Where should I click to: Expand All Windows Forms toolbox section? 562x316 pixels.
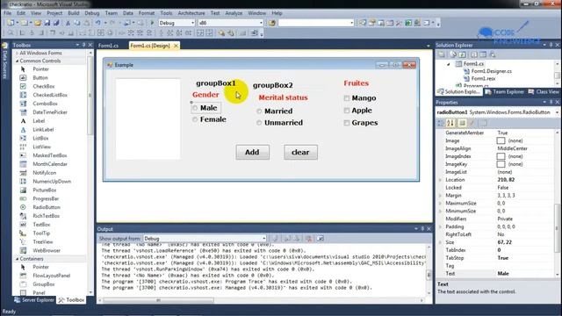(x=17, y=53)
